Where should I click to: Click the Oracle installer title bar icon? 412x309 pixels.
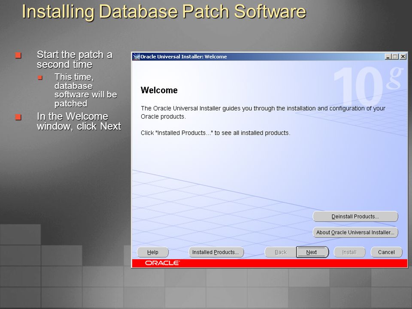136,57
